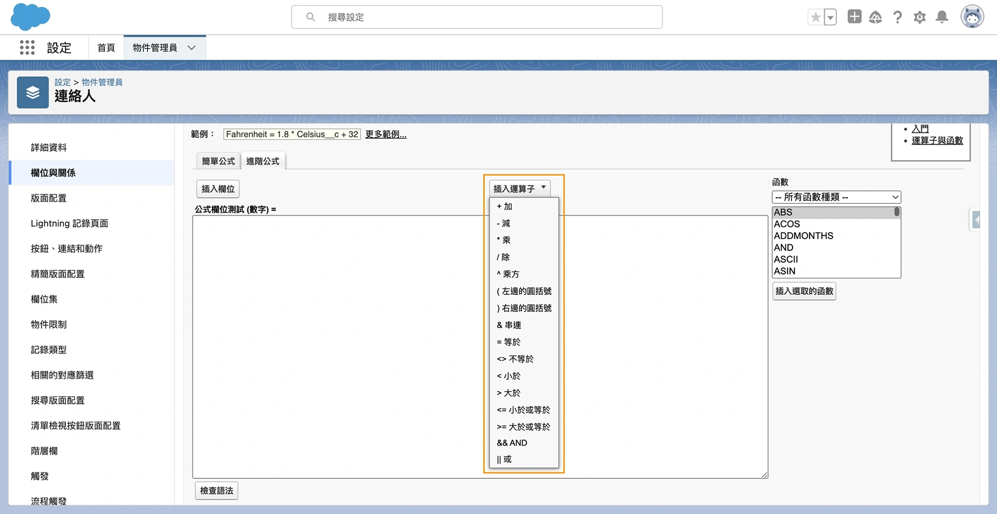Click the function list scrollbar

click(x=897, y=212)
